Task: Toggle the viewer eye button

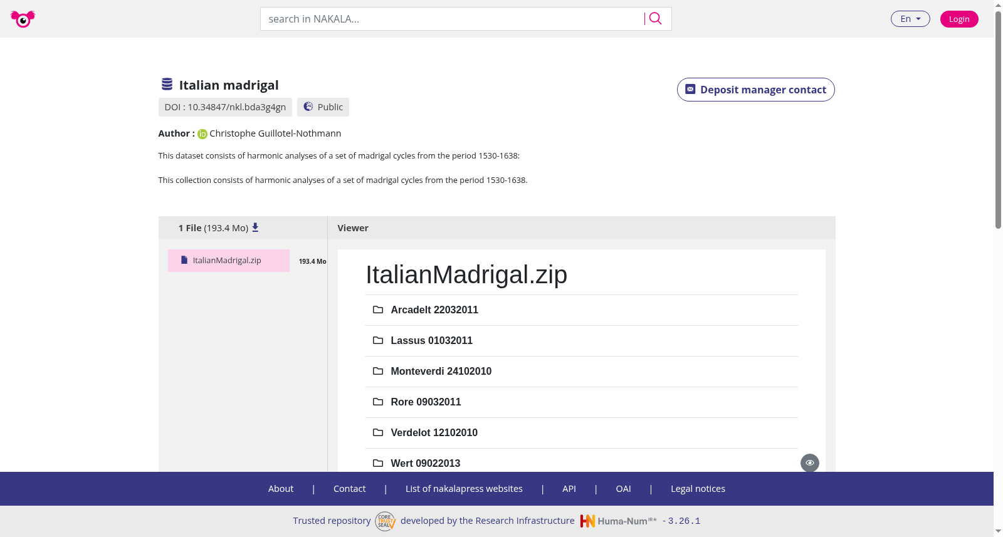Action: tap(810, 463)
